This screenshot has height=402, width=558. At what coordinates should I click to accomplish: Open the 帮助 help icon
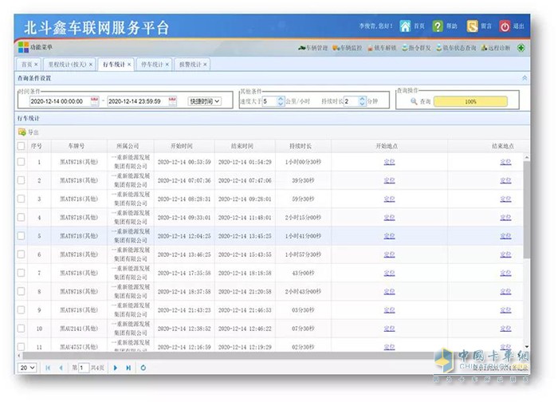coord(438,26)
